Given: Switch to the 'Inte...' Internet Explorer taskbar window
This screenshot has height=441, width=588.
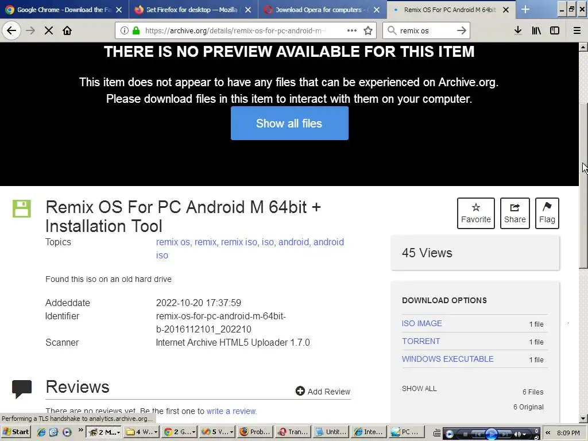Looking at the screenshot, I should [x=369, y=432].
